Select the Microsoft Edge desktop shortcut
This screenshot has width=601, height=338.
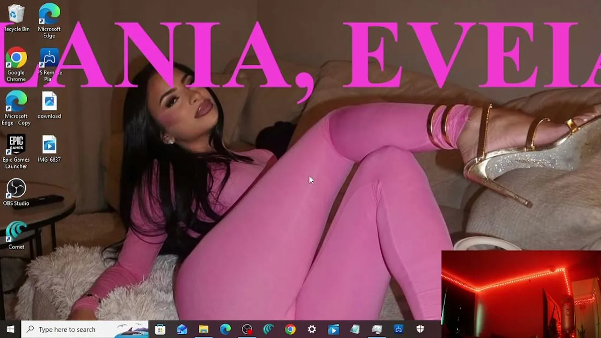49,21
